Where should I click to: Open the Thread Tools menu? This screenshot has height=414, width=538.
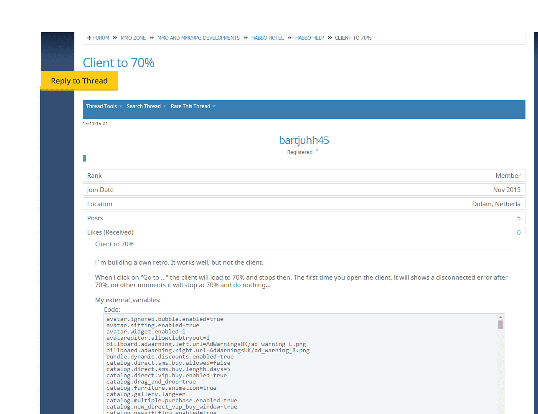point(102,106)
